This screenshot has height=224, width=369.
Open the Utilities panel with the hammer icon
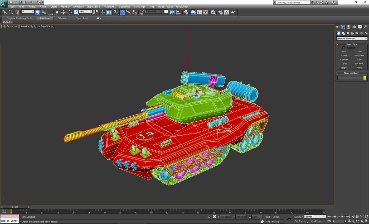click(365, 27)
